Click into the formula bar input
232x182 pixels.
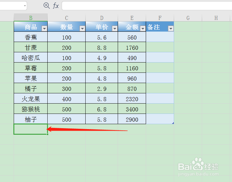(147, 6)
